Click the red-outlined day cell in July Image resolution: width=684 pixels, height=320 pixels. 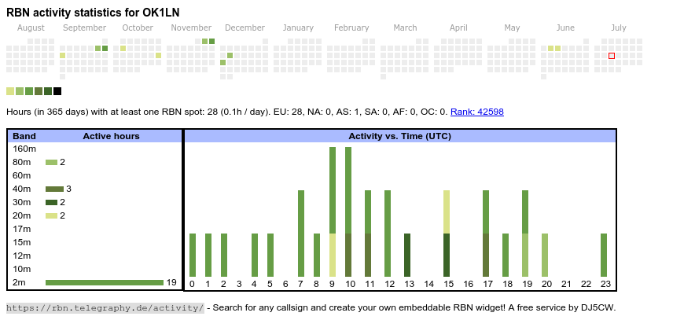point(612,56)
